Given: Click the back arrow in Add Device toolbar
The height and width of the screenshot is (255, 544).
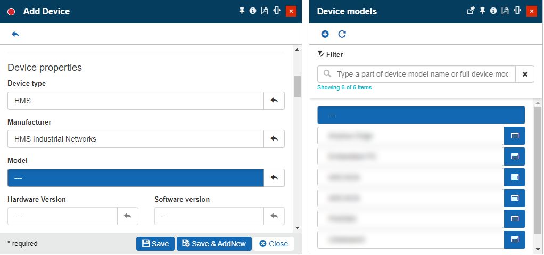Looking at the screenshot, I should click(15, 34).
